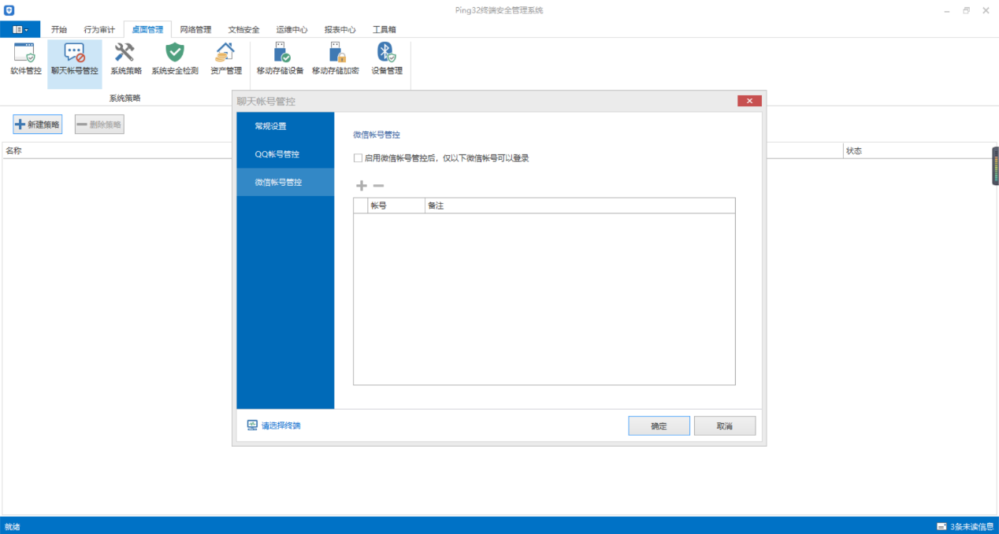This screenshot has height=534, width=999.
Task: Select 常规设置 in the dialog sidebar
Action: (285, 126)
